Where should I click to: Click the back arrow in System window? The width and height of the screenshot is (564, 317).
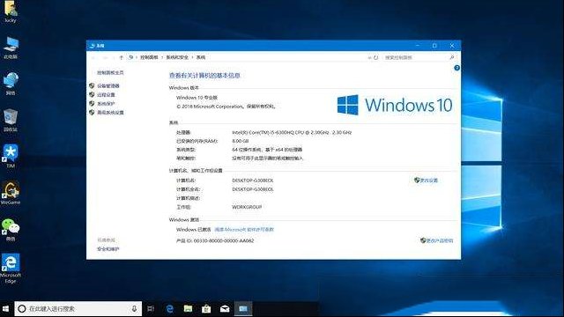pos(94,57)
